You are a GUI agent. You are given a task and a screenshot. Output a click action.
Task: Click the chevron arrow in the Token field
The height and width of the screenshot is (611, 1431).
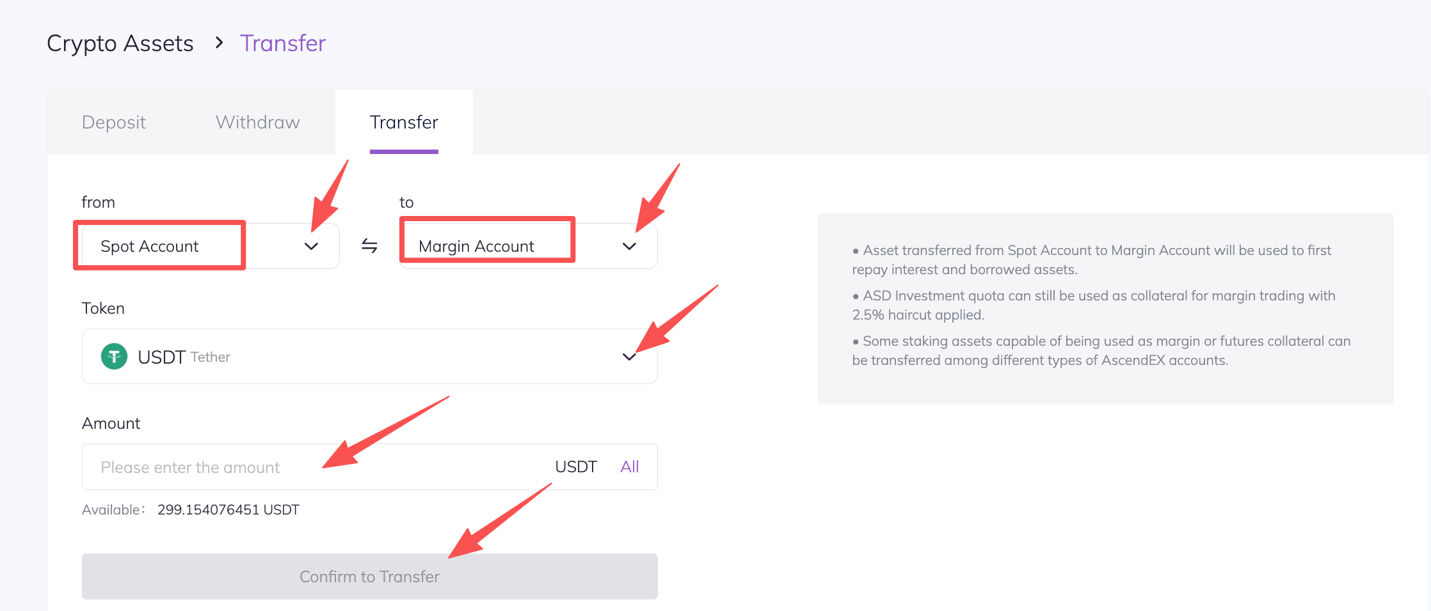(x=629, y=357)
